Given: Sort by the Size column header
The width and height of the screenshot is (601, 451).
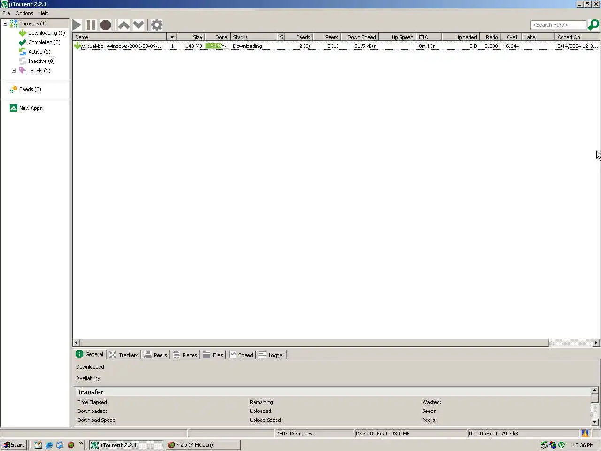Looking at the screenshot, I should (191, 37).
